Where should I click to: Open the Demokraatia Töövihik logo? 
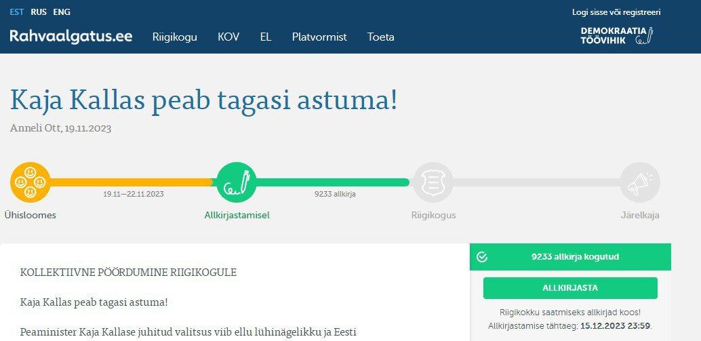point(617,36)
